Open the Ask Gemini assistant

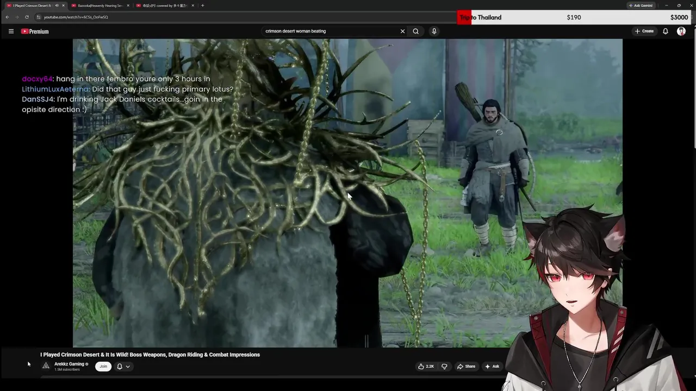click(641, 5)
